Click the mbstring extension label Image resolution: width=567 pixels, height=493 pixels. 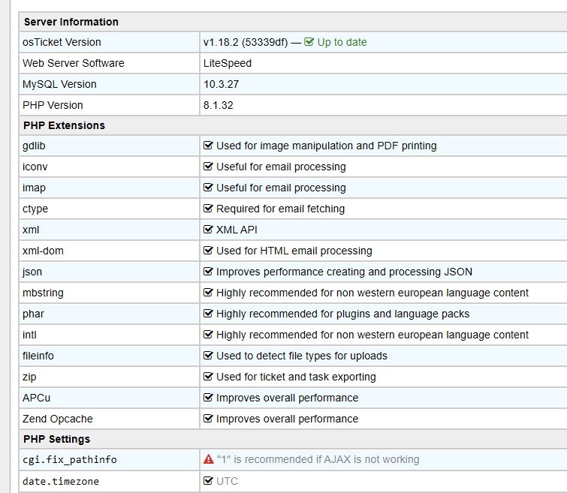click(x=44, y=293)
